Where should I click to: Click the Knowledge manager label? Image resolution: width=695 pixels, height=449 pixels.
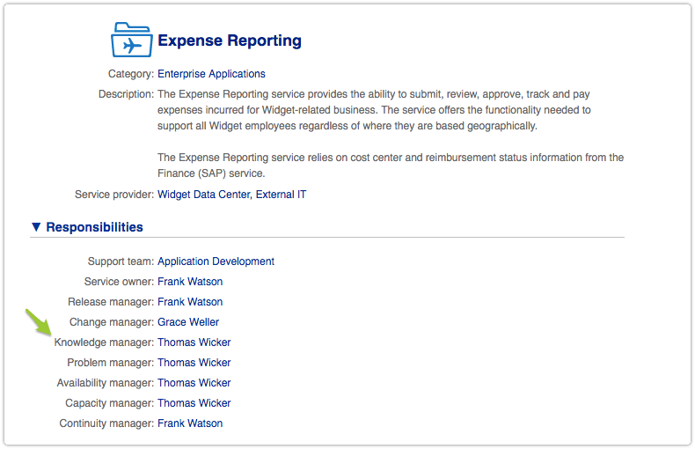(x=104, y=342)
